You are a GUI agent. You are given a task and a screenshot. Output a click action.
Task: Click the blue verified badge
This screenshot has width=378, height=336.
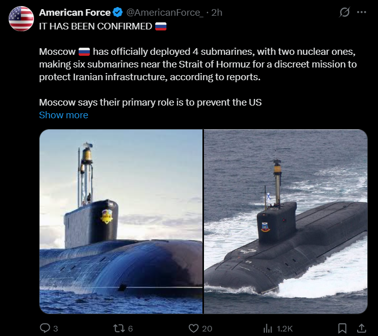(118, 13)
